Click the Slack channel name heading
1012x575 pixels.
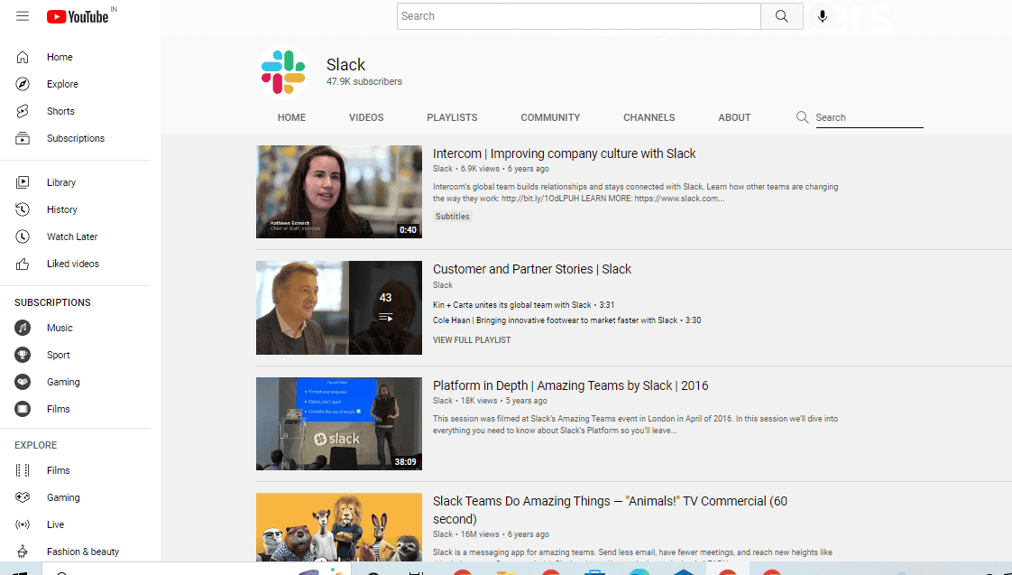click(346, 65)
